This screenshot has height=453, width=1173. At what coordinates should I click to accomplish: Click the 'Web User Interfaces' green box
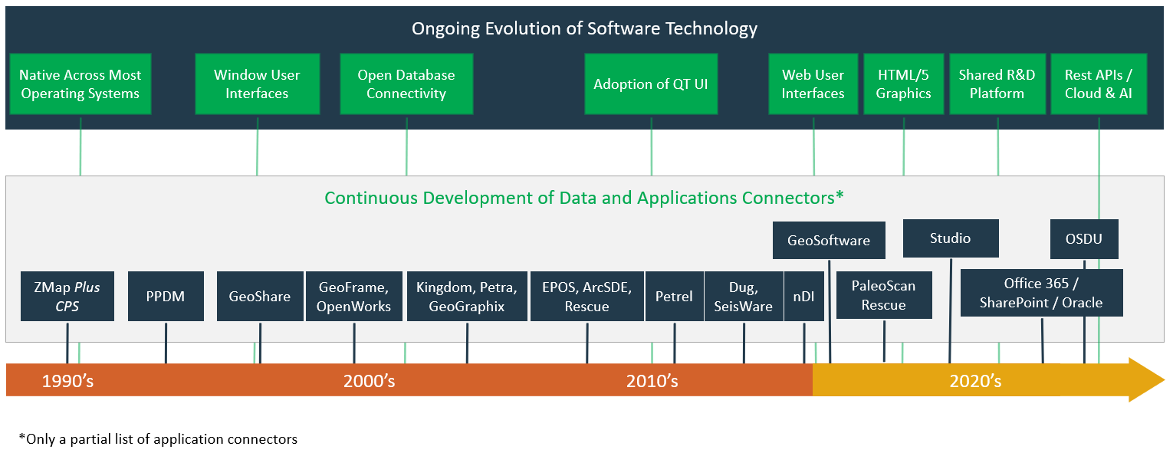click(813, 84)
